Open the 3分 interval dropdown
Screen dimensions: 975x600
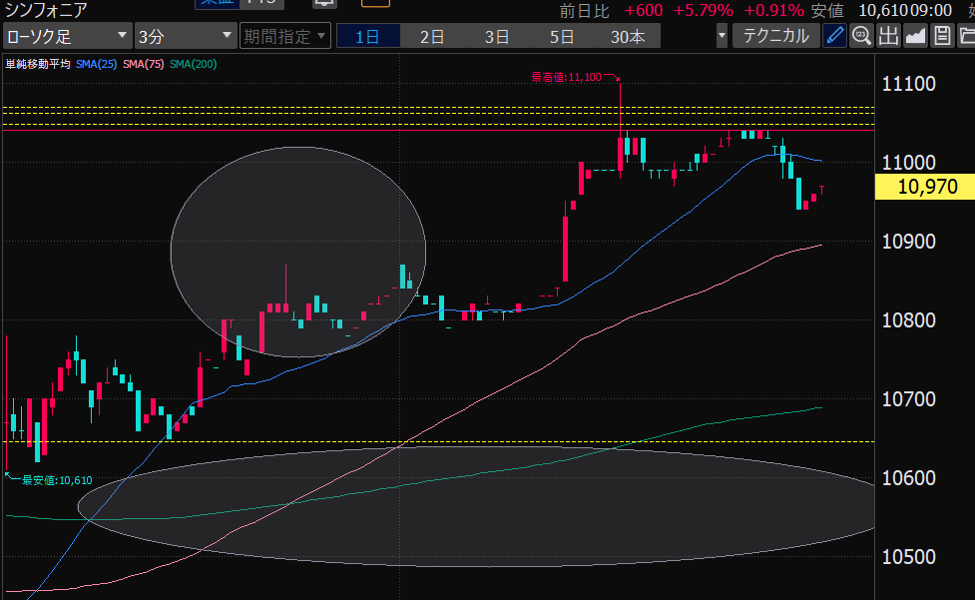click(185, 37)
